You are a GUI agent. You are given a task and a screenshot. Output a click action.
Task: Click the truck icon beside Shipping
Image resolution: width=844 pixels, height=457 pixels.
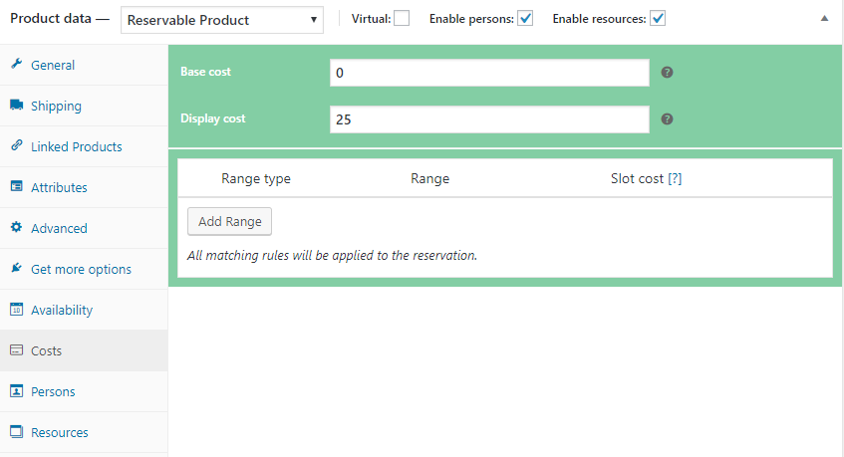pos(16,106)
